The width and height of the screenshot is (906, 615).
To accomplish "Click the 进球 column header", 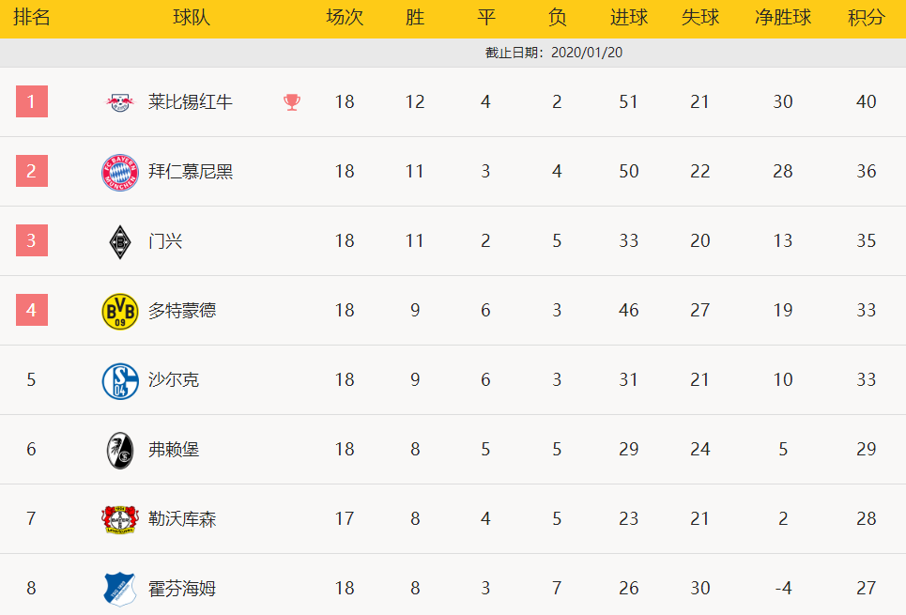I will click(x=629, y=17).
